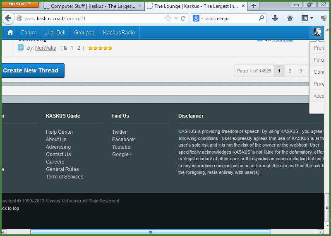This screenshot has height=236, width=331.
Task: Open Contact Us footer link
Action: pyautogui.click(x=58, y=154)
